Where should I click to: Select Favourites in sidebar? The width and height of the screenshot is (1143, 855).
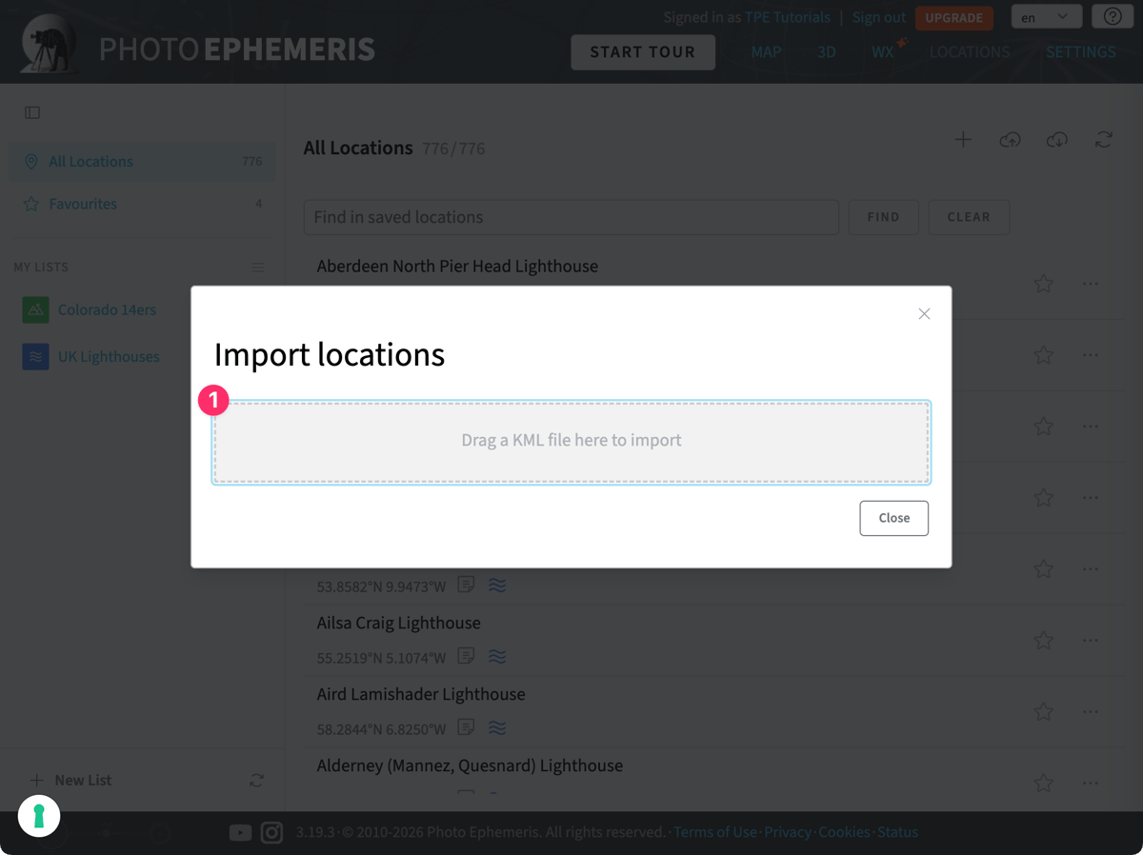142,204
